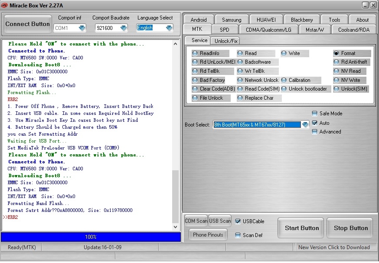Enable the Safe Mode checkbox
Viewport: 379px width, 263px height.
[x=314, y=114]
